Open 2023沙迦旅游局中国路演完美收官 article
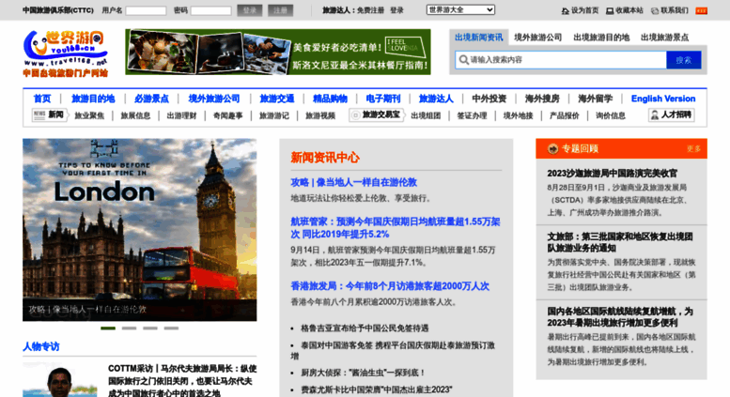Image resolution: width=730 pixels, height=397 pixels. point(612,174)
